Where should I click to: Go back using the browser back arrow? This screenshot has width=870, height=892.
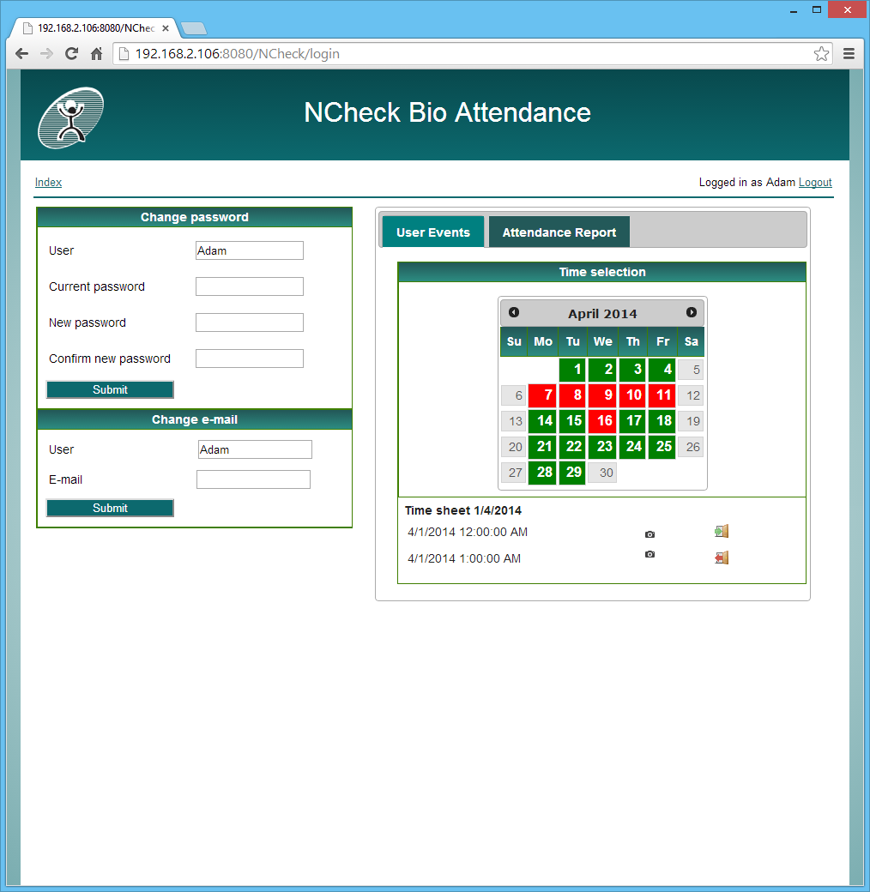click(21, 53)
